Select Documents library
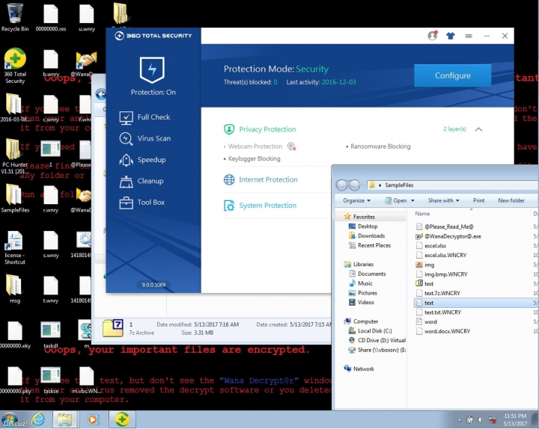The image size is (539, 429). tap(371, 274)
